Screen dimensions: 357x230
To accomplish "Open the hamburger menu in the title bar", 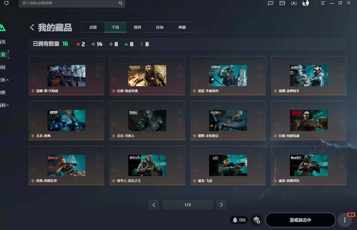I will coord(323,3).
